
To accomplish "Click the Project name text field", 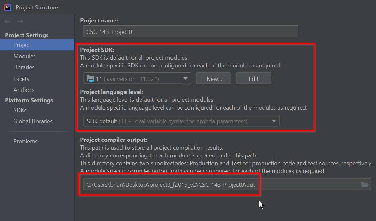I will (x=190, y=32).
